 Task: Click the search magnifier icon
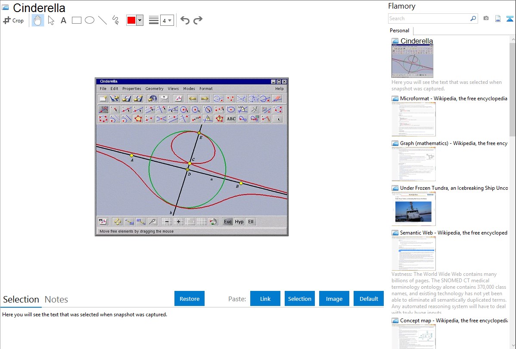(x=473, y=19)
